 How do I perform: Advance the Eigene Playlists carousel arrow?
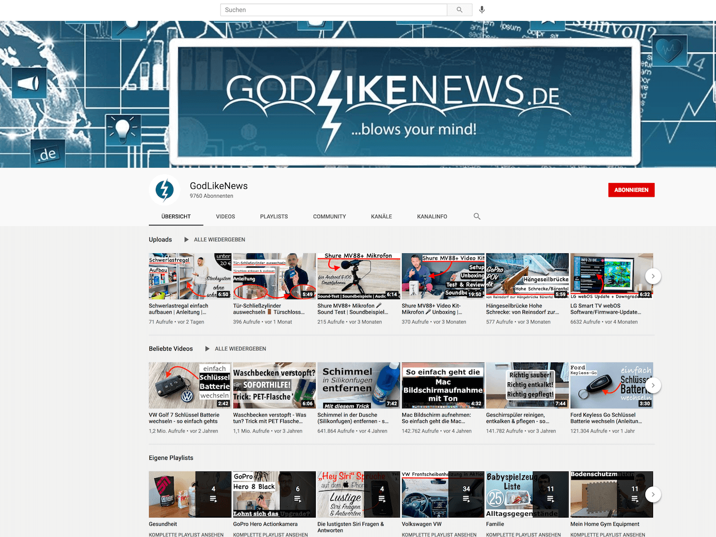click(653, 495)
